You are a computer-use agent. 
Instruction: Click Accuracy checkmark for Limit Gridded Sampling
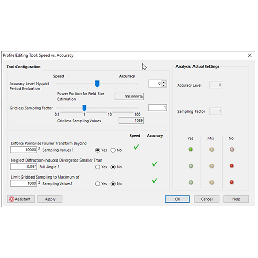(x=155, y=181)
